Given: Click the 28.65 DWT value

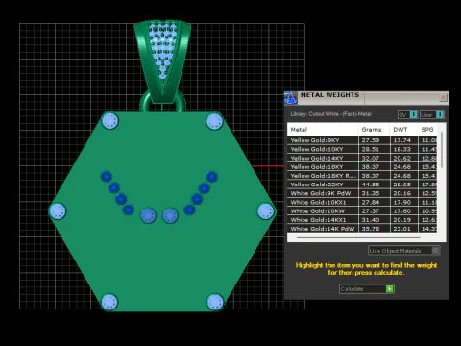Looking at the screenshot, I should point(402,185).
